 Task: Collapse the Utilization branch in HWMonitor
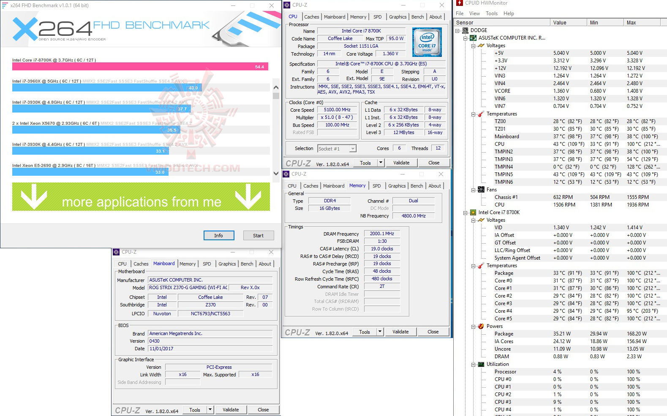(x=473, y=364)
